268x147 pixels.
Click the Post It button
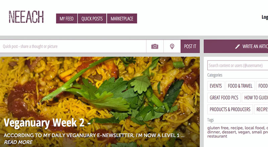click(x=190, y=46)
